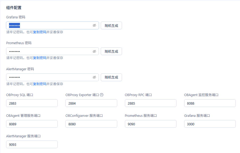
Task: Reveal the Prometheus password via eye icon
Action: (x=94, y=51)
